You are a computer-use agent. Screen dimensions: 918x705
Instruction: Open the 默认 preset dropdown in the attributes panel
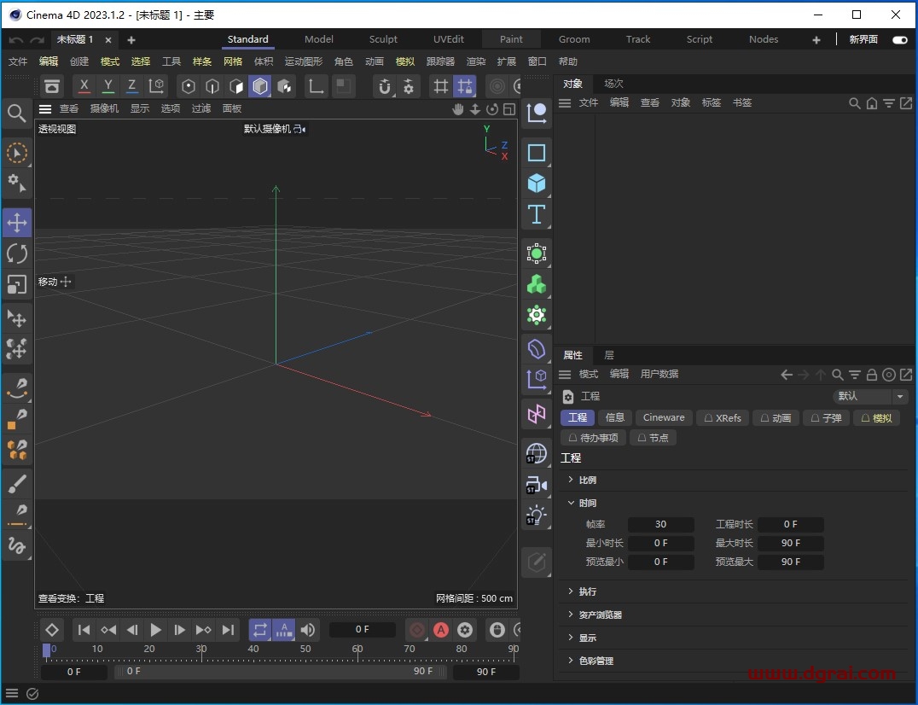(x=870, y=396)
